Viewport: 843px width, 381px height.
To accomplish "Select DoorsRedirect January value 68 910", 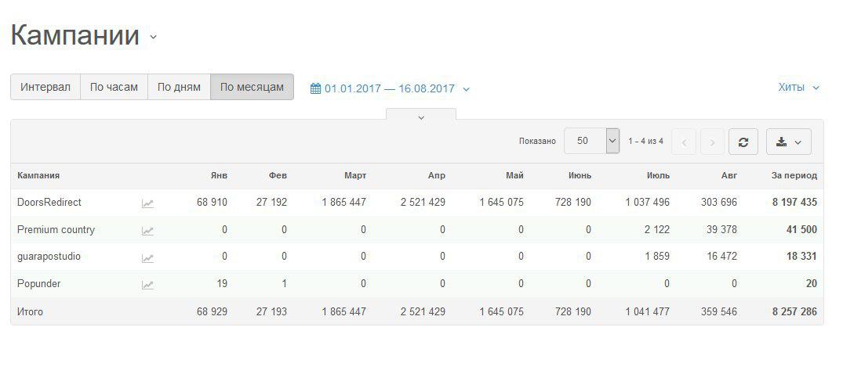I will [212, 203].
